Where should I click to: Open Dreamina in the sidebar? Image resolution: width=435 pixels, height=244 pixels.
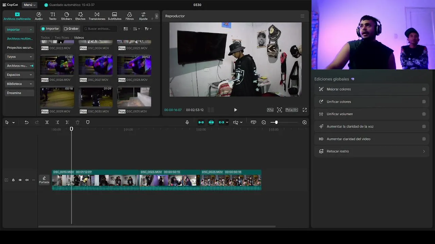pos(19,93)
